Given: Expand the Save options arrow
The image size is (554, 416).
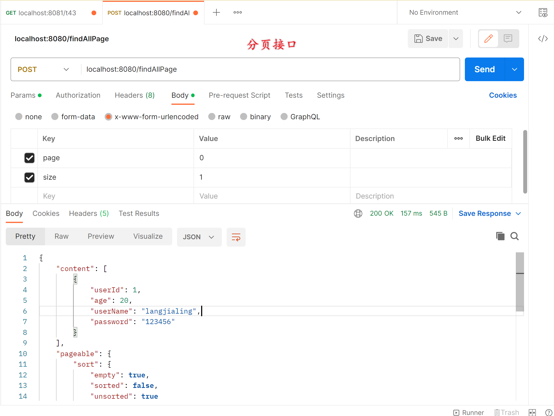Looking at the screenshot, I should [456, 39].
